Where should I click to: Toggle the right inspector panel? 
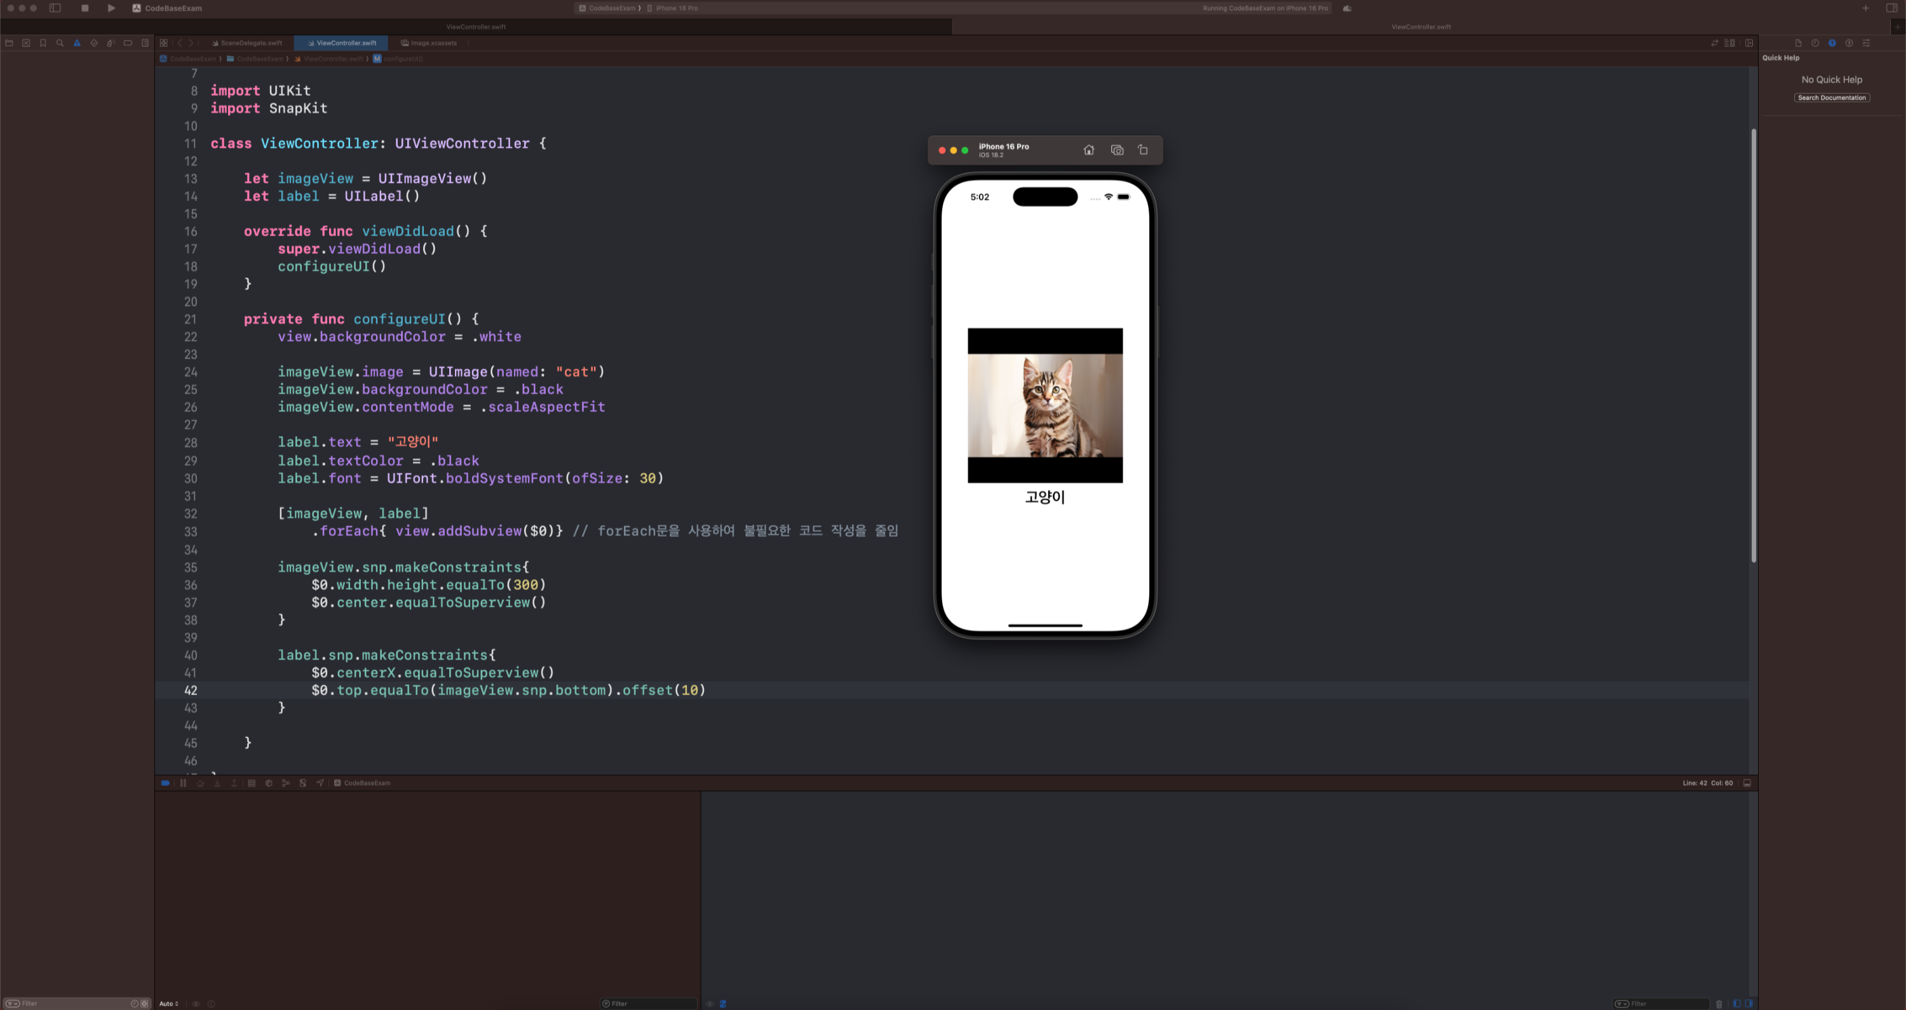1891,8
